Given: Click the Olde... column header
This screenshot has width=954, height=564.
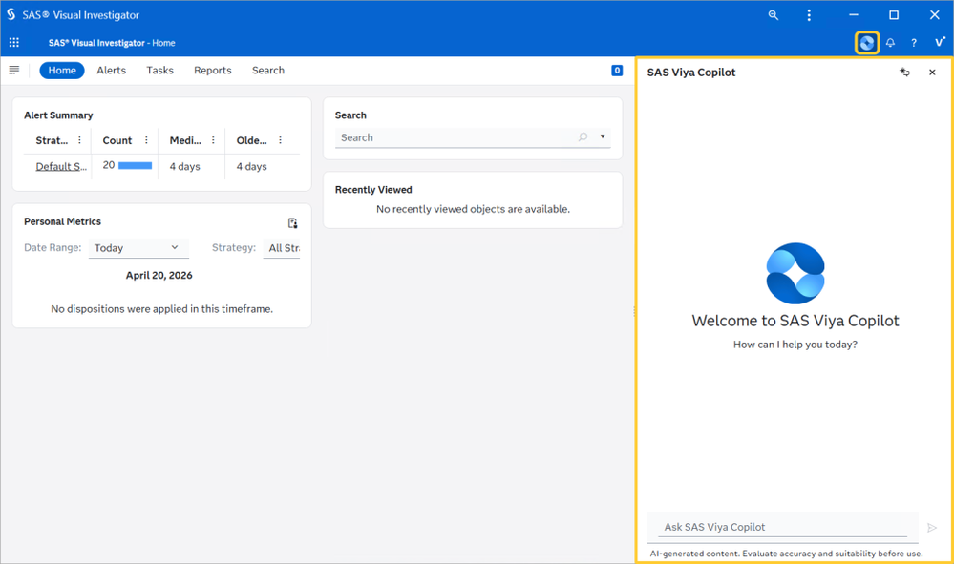Looking at the screenshot, I should pyautogui.click(x=252, y=140).
